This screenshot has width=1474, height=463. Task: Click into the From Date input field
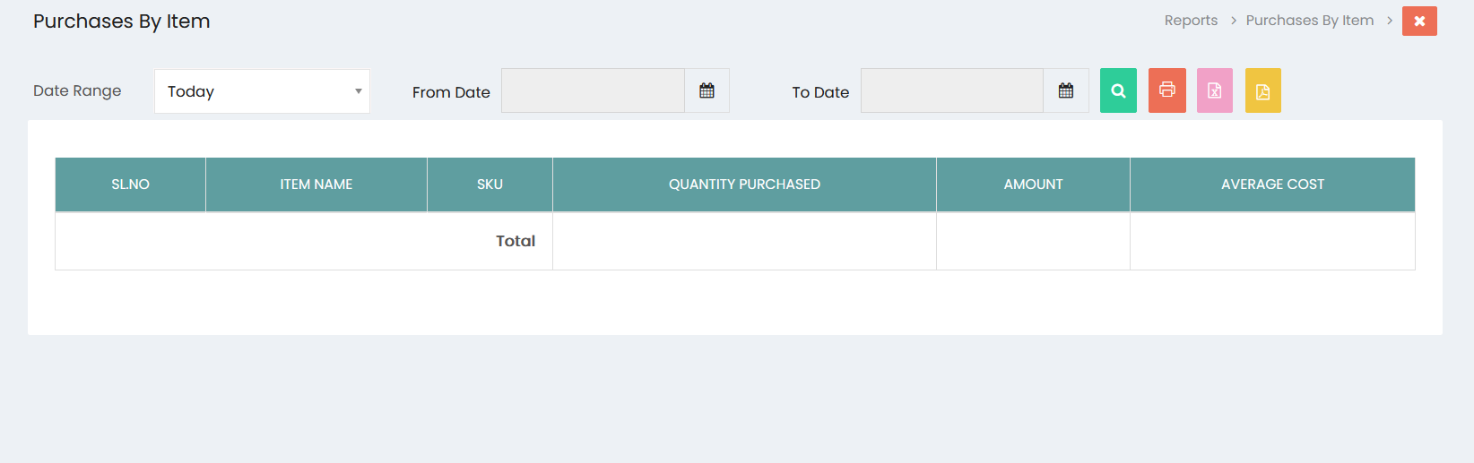[593, 90]
